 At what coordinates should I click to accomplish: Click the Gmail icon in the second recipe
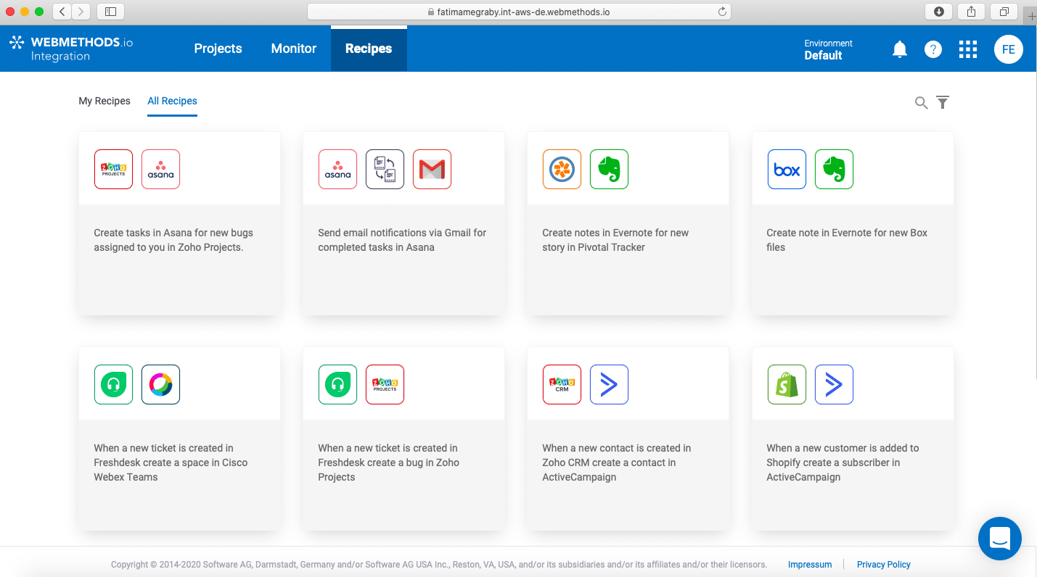pos(432,169)
